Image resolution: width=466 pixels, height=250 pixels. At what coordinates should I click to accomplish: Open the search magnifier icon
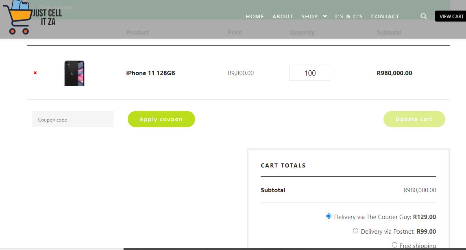pyautogui.click(x=424, y=16)
